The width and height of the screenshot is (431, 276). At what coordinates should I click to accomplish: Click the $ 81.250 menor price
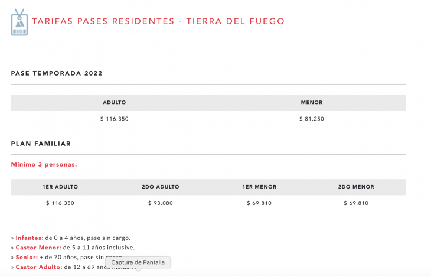point(312,119)
